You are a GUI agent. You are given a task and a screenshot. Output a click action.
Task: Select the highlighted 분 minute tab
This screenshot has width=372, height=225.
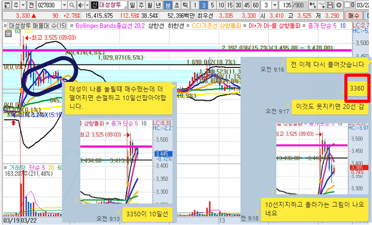168,5
